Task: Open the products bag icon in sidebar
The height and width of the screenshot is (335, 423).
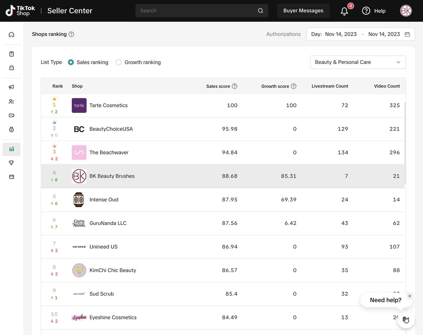Action: (x=11, y=68)
